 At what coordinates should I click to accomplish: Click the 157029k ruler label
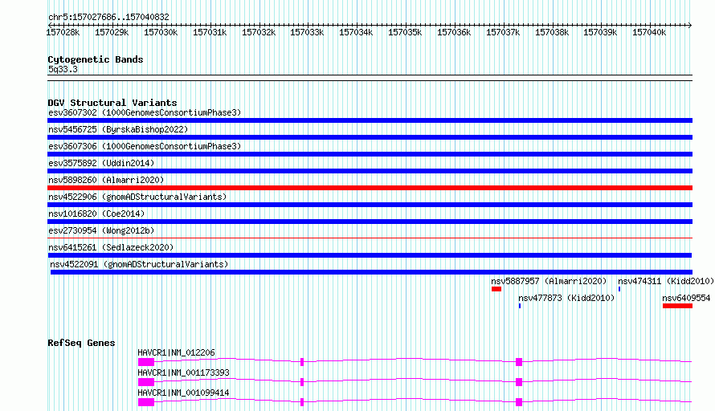coord(112,32)
